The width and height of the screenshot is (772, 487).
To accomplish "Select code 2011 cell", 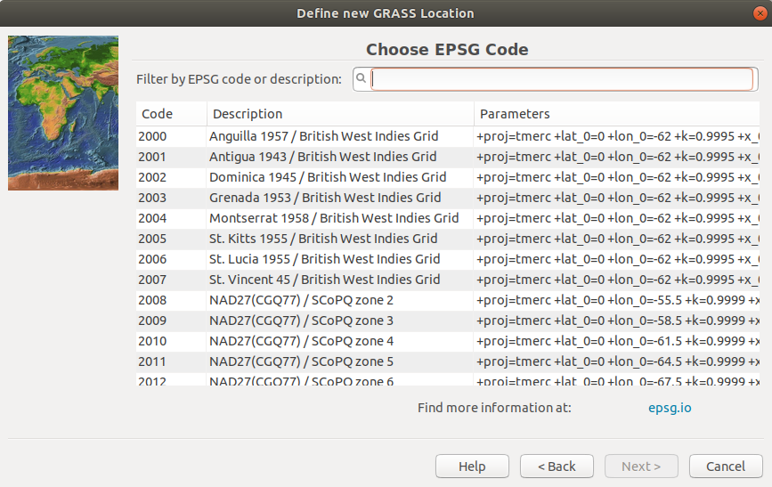I will pyautogui.click(x=171, y=361).
